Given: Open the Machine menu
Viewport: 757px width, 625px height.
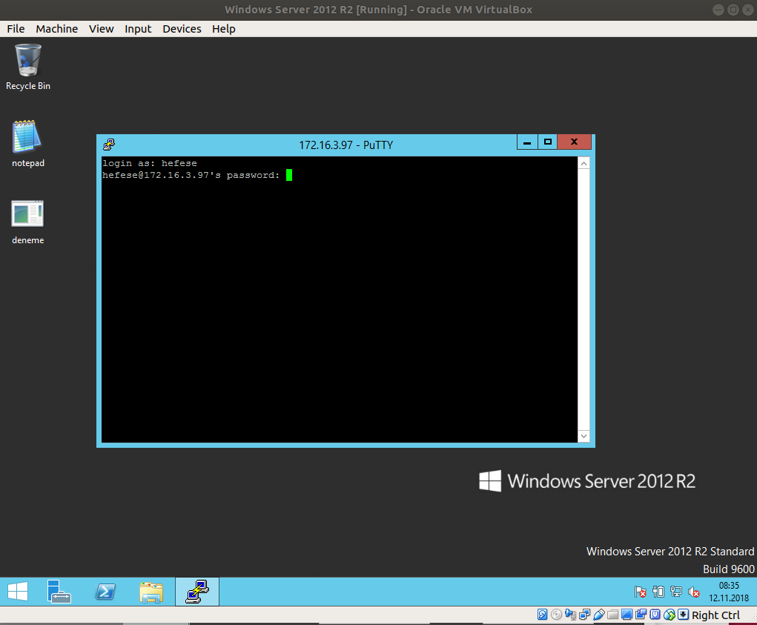Looking at the screenshot, I should click(x=56, y=29).
